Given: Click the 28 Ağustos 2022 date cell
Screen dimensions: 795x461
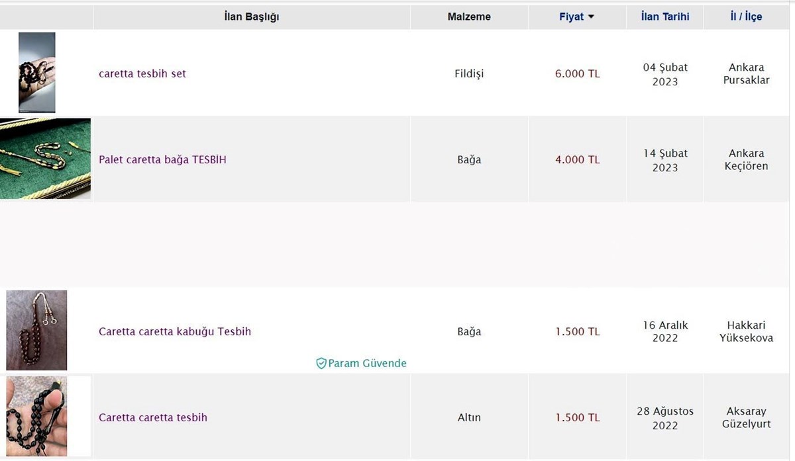Looking at the screenshot, I should point(665,418).
